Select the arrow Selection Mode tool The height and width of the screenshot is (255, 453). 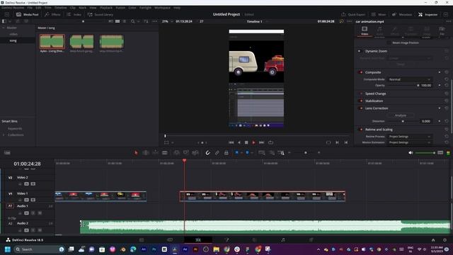click(136, 153)
